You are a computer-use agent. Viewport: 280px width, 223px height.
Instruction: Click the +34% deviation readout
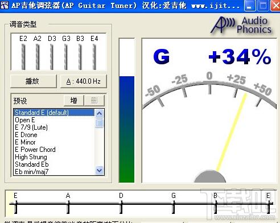(240, 56)
